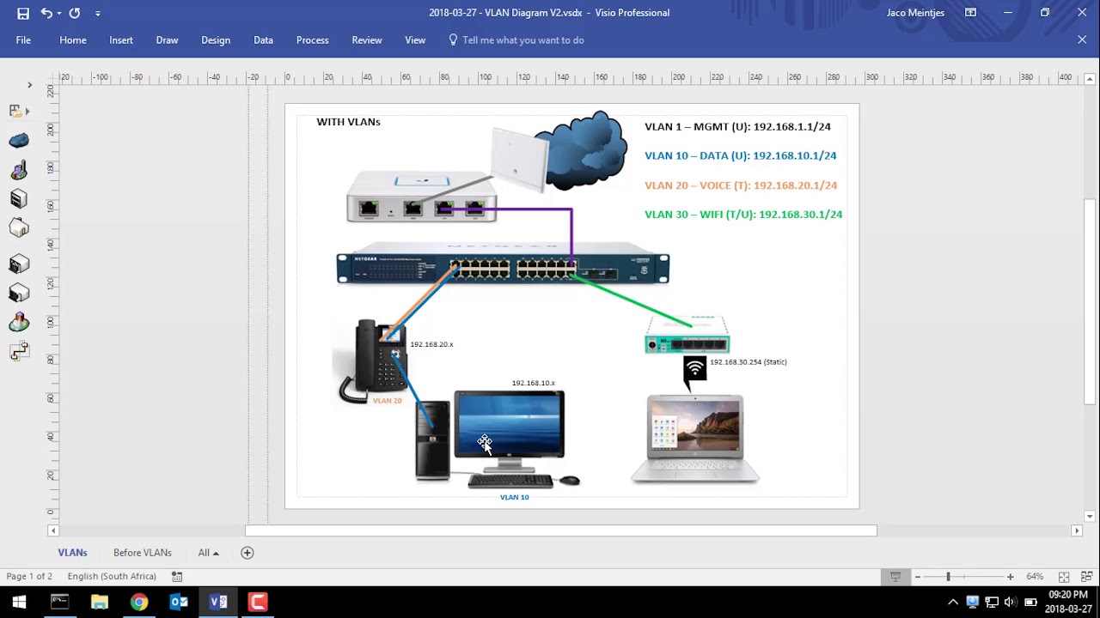Click English (South Africa) language indicator
This screenshot has width=1100, height=618.
[x=112, y=577]
